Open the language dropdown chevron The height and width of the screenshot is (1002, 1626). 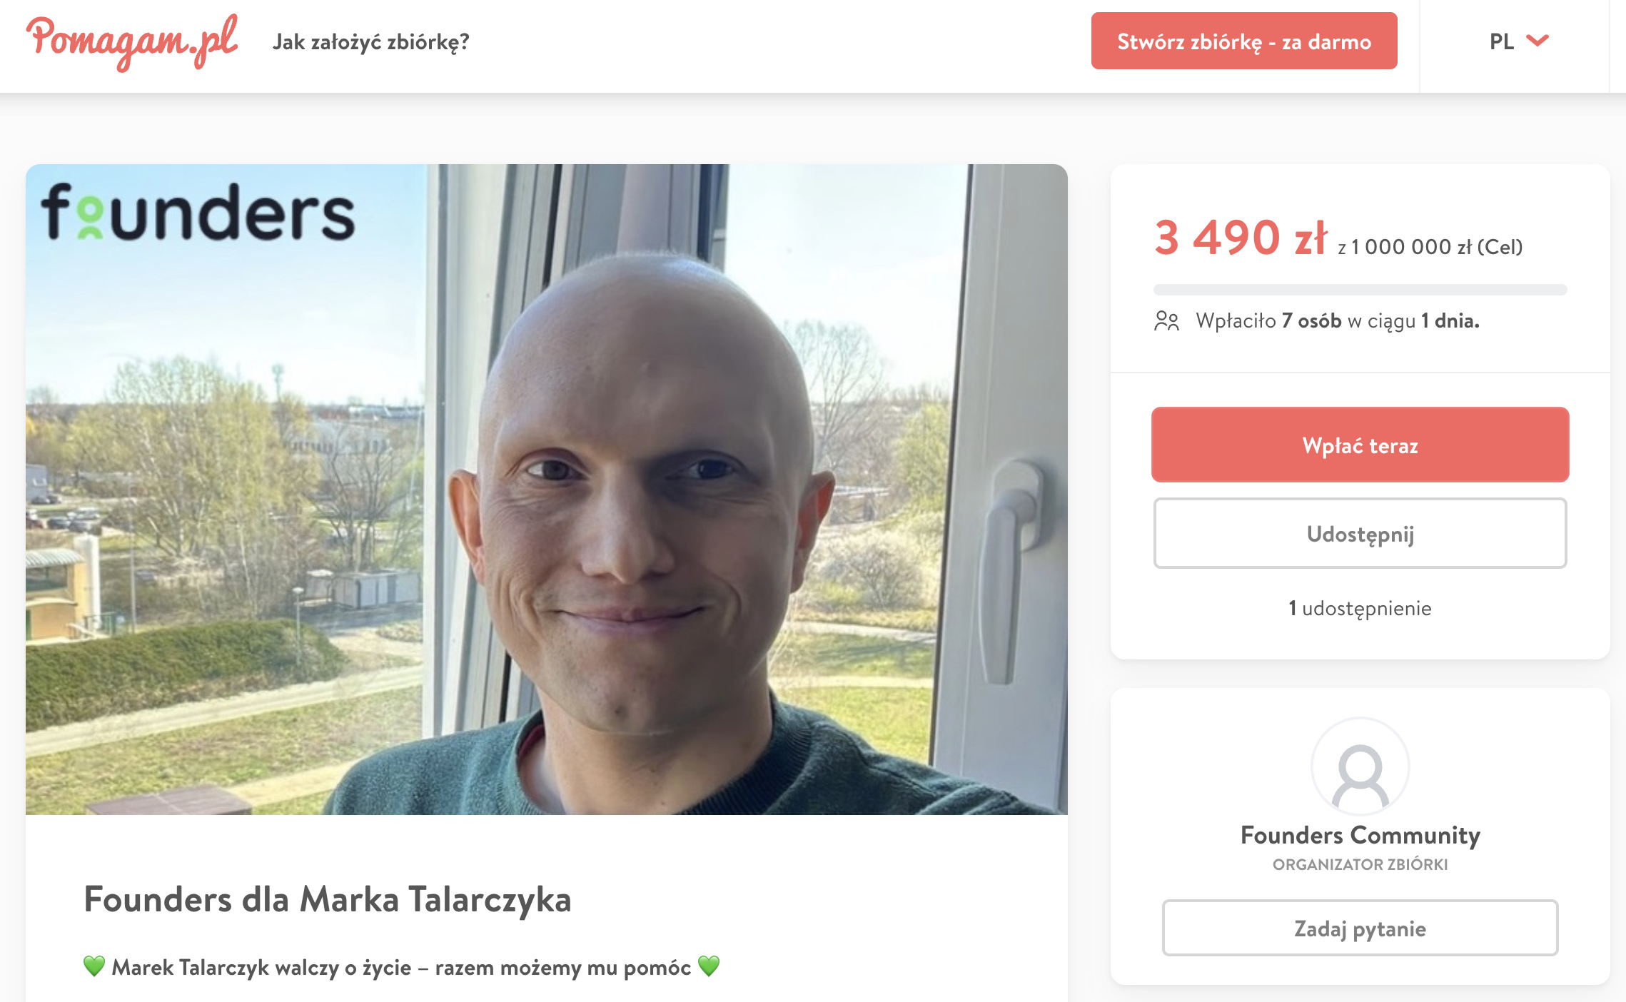1537,41
